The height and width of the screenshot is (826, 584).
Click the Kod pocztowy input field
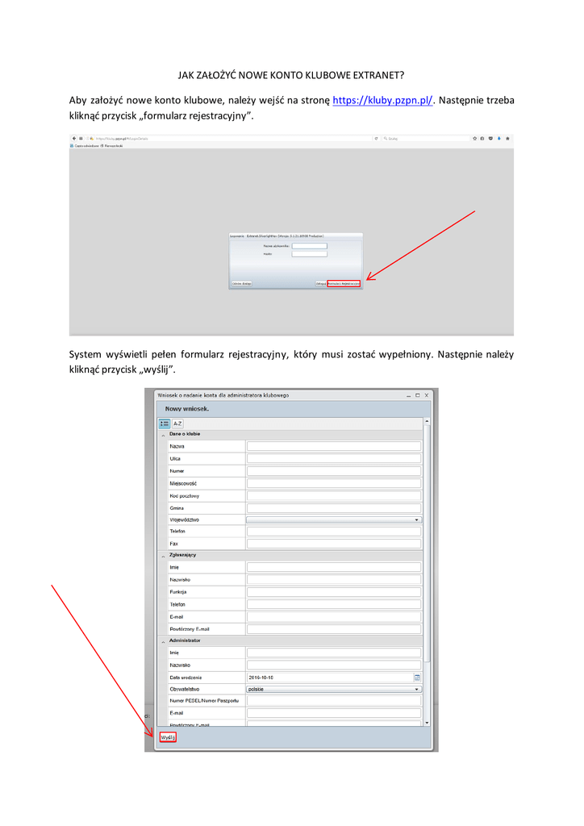coord(333,495)
